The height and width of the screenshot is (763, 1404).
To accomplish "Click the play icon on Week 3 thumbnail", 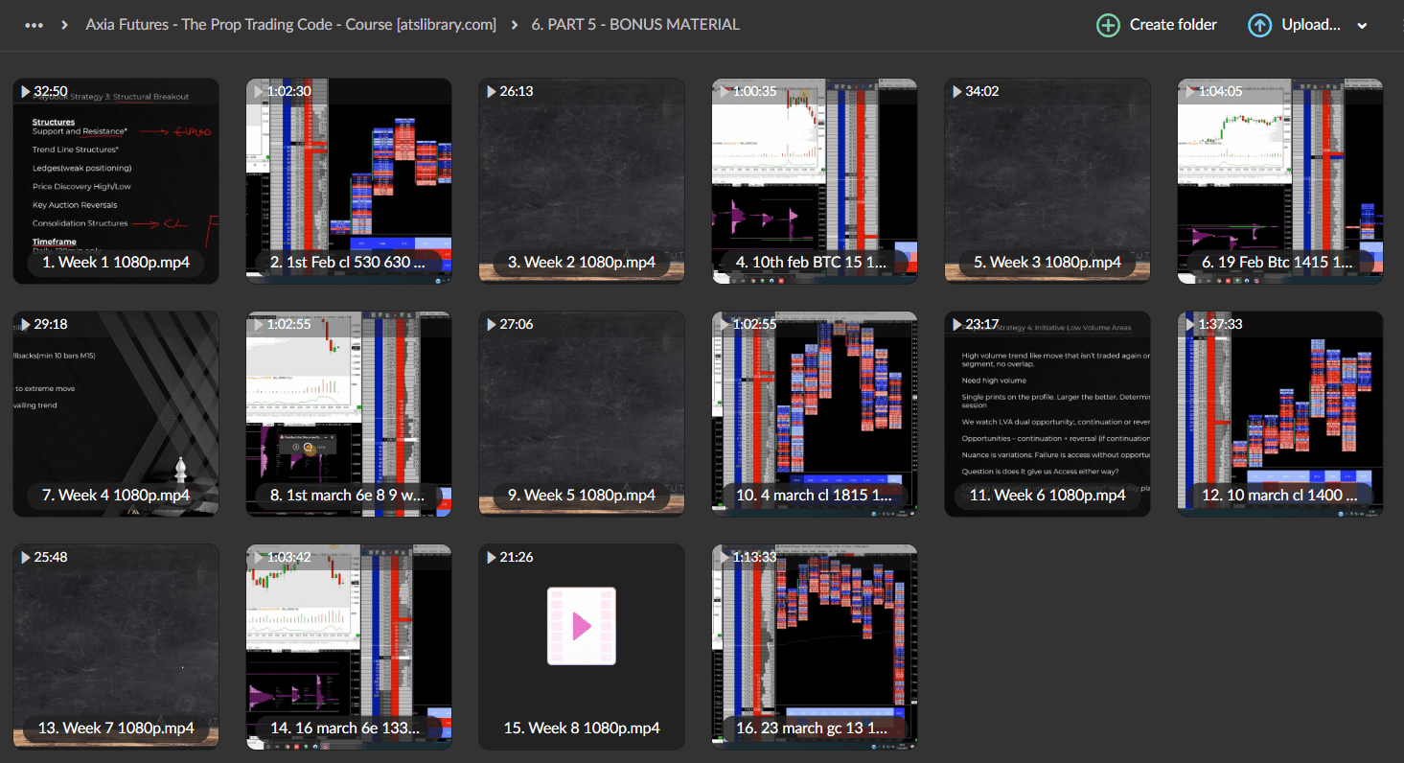I will pos(957,92).
